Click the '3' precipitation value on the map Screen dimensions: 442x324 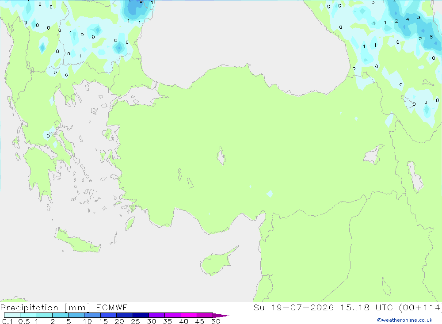click(419, 18)
